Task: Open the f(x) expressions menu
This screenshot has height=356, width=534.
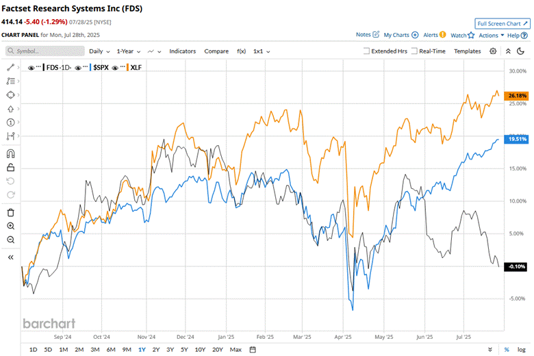Action: click(241, 51)
